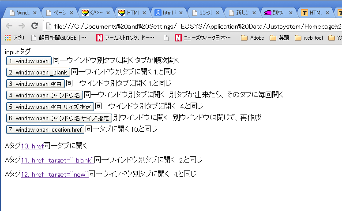Go forward with the forward arrow
Image resolution: width=342 pixels, height=211 pixels.
(x=22, y=26)
